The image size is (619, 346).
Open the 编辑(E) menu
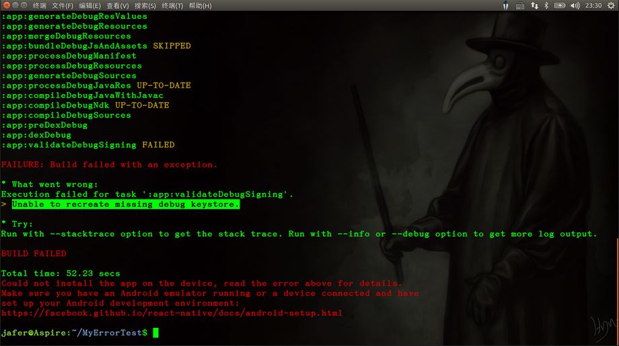(89, 6)
